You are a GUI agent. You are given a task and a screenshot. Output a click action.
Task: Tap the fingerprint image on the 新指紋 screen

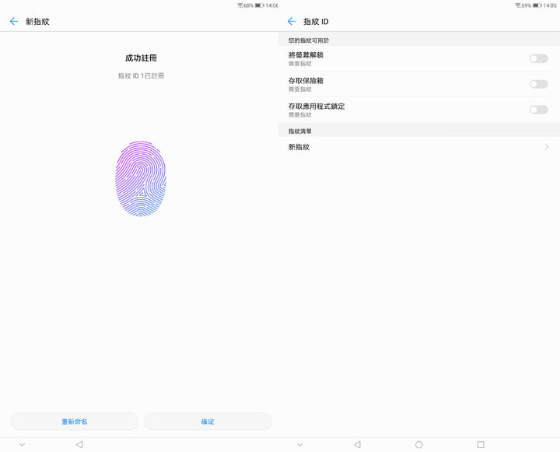[x=141, y=179]
